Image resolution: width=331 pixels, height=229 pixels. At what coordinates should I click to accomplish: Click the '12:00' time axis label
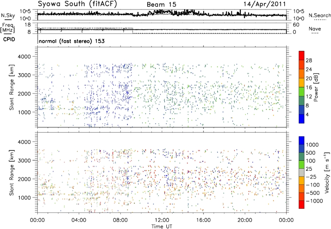[162, 220]
